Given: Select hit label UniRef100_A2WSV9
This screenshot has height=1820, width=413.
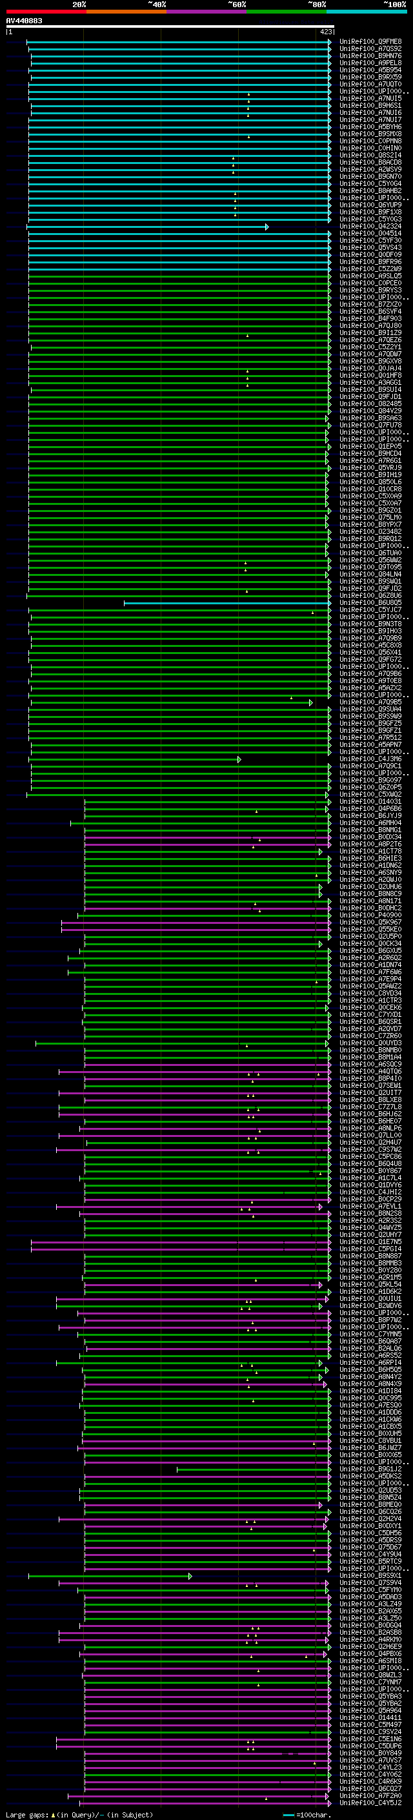Looking at the screenshot, I should 370,170.
